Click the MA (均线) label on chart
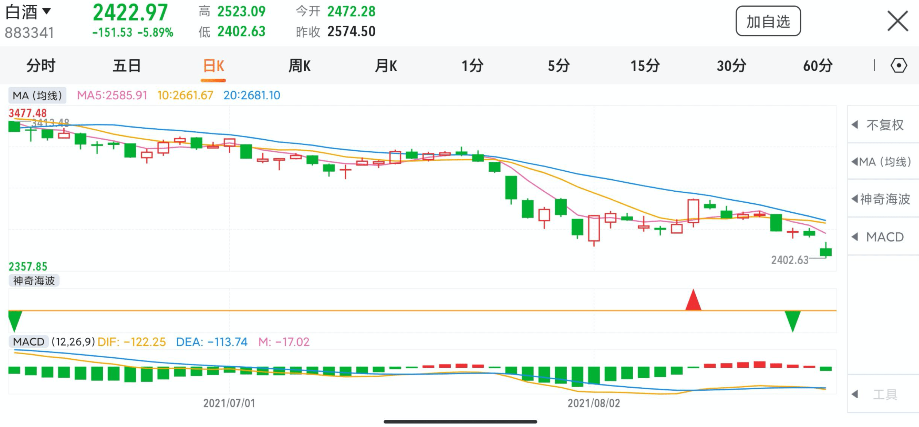This screenshot has width=919, height=427. point(38,95)
